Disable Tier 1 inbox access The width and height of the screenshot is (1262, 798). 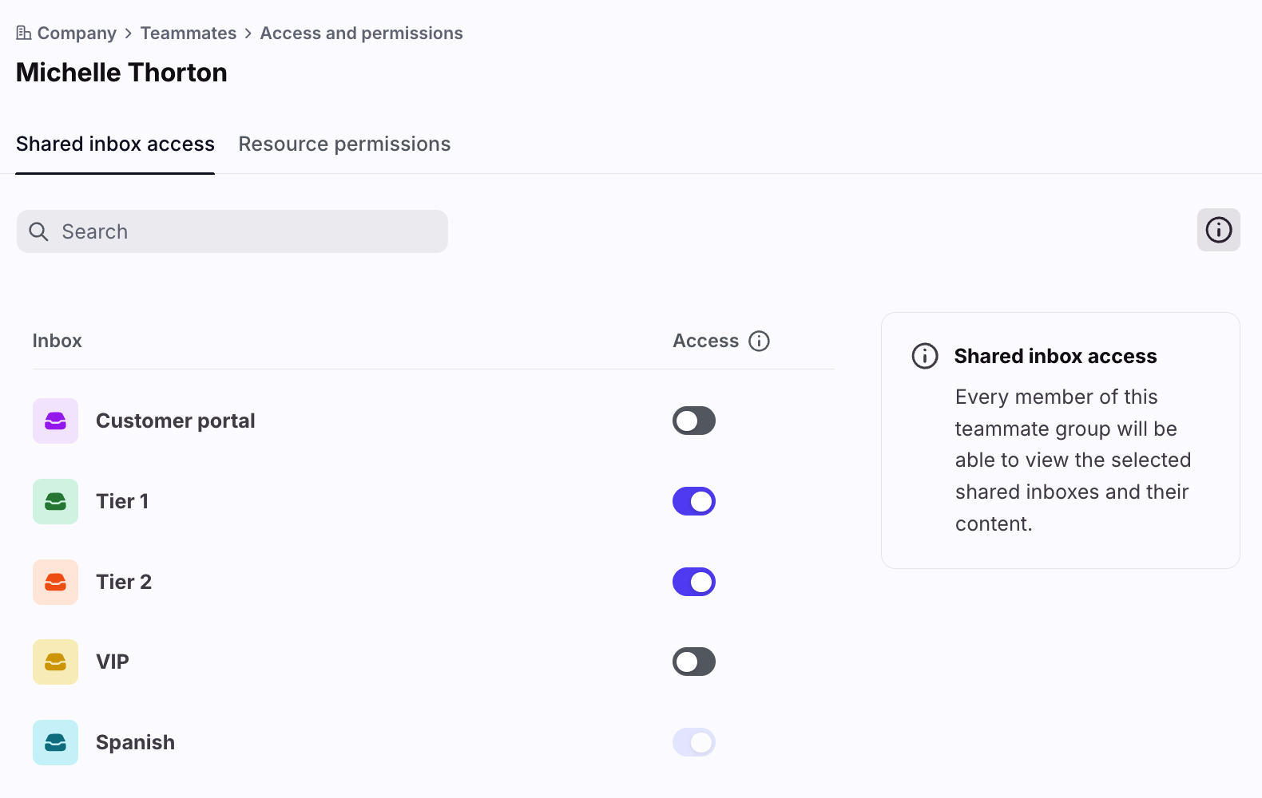(693, 501)
